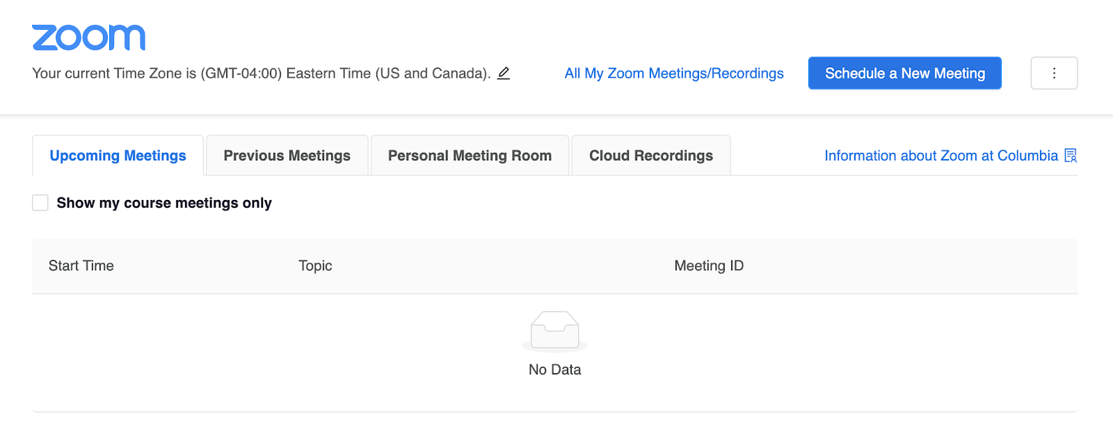Open All My Zoom Meetings/Recordings link
The image size is (1113, 430).
674,73
